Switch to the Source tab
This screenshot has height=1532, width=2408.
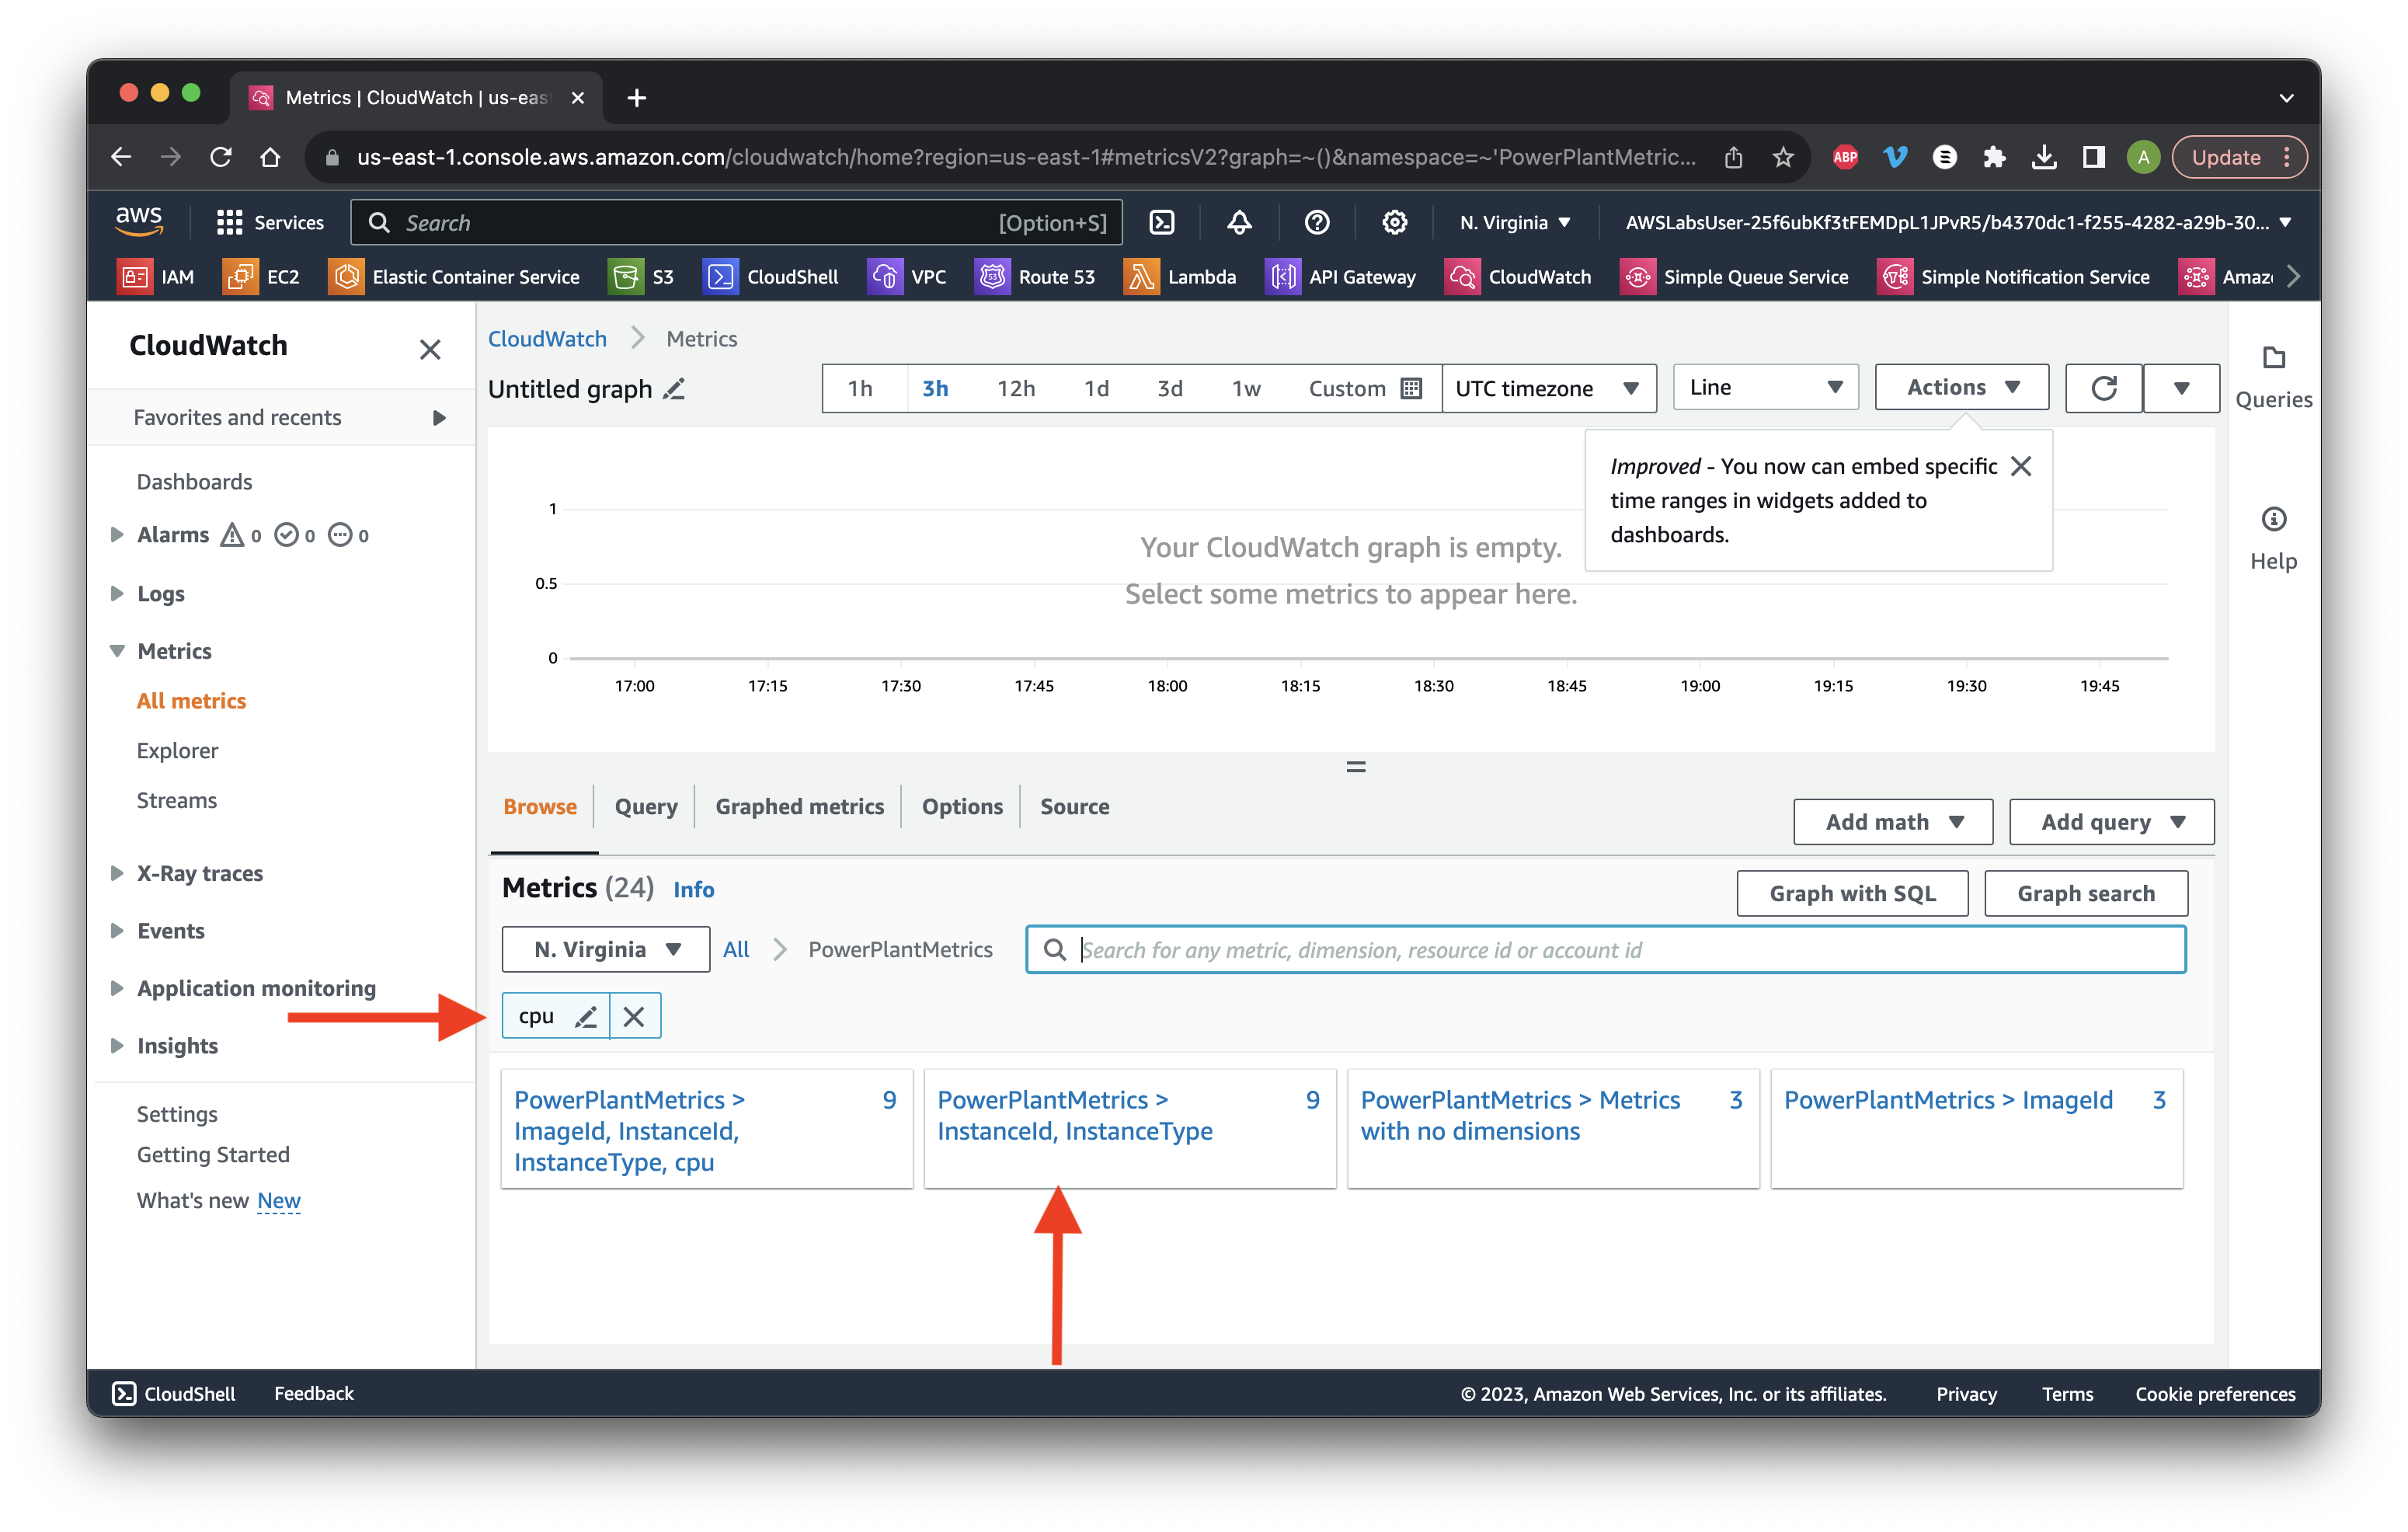pyautogui.click(x=1074, y=806)
